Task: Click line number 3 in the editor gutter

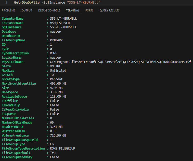Action: click(x=6, y=2)
